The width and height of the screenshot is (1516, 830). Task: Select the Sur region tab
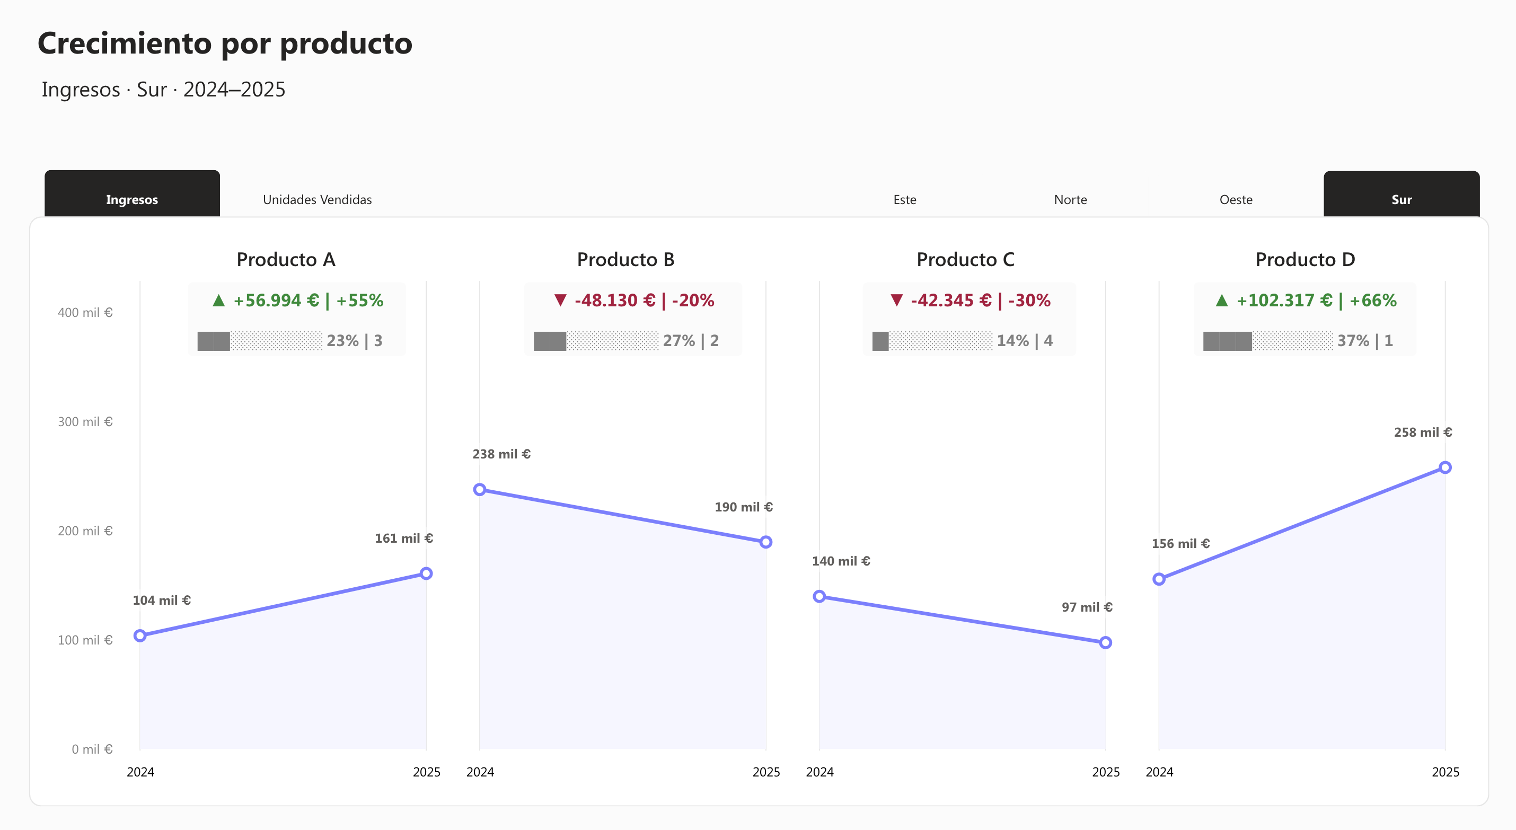click(x=1402, y=200)
